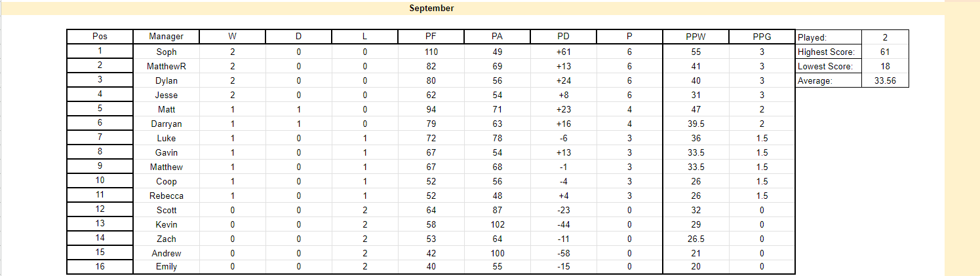Viewport: 980px width, 276px height.
Task: Select Rebecca's manager name cell
Action: (x=167, y=196)
